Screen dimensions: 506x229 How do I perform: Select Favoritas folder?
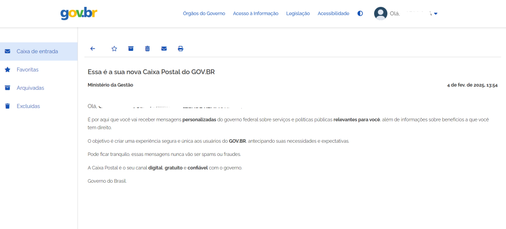[x=39, y=70]
